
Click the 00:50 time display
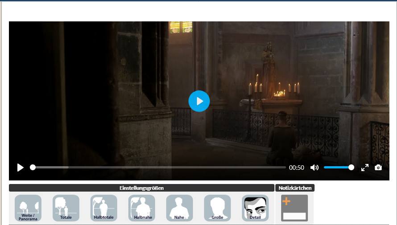click(297, 168)
